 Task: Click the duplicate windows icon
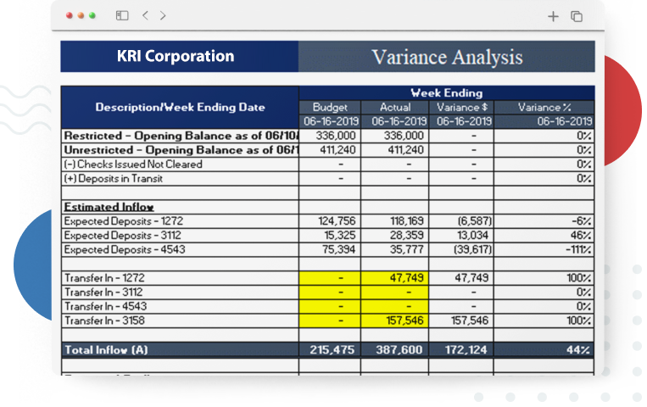(577, 16)
